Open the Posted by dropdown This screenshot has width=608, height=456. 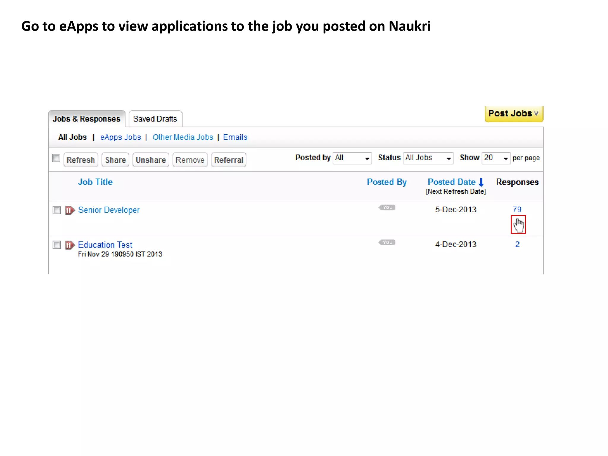pyautogui.click(x=352, y=158)
